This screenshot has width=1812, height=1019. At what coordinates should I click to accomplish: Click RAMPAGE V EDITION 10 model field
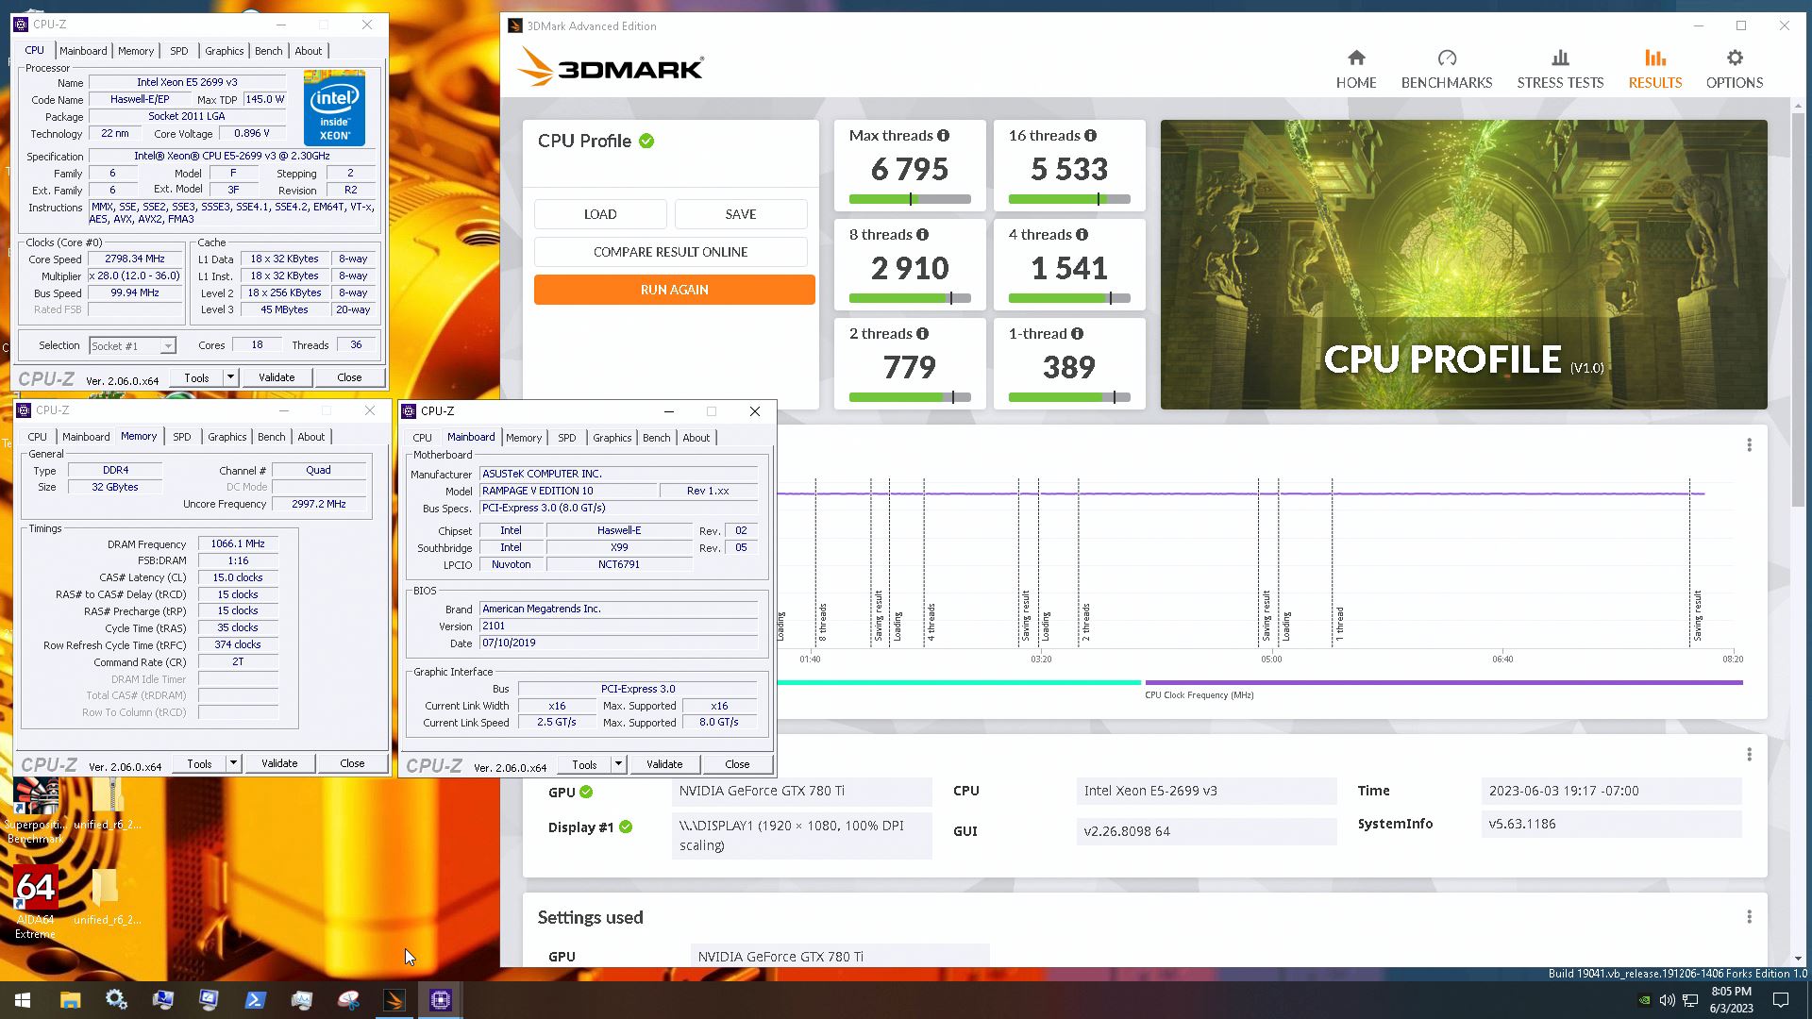568,491
